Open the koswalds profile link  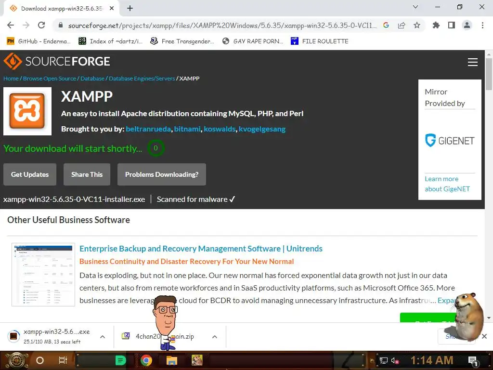coord(220,129)
